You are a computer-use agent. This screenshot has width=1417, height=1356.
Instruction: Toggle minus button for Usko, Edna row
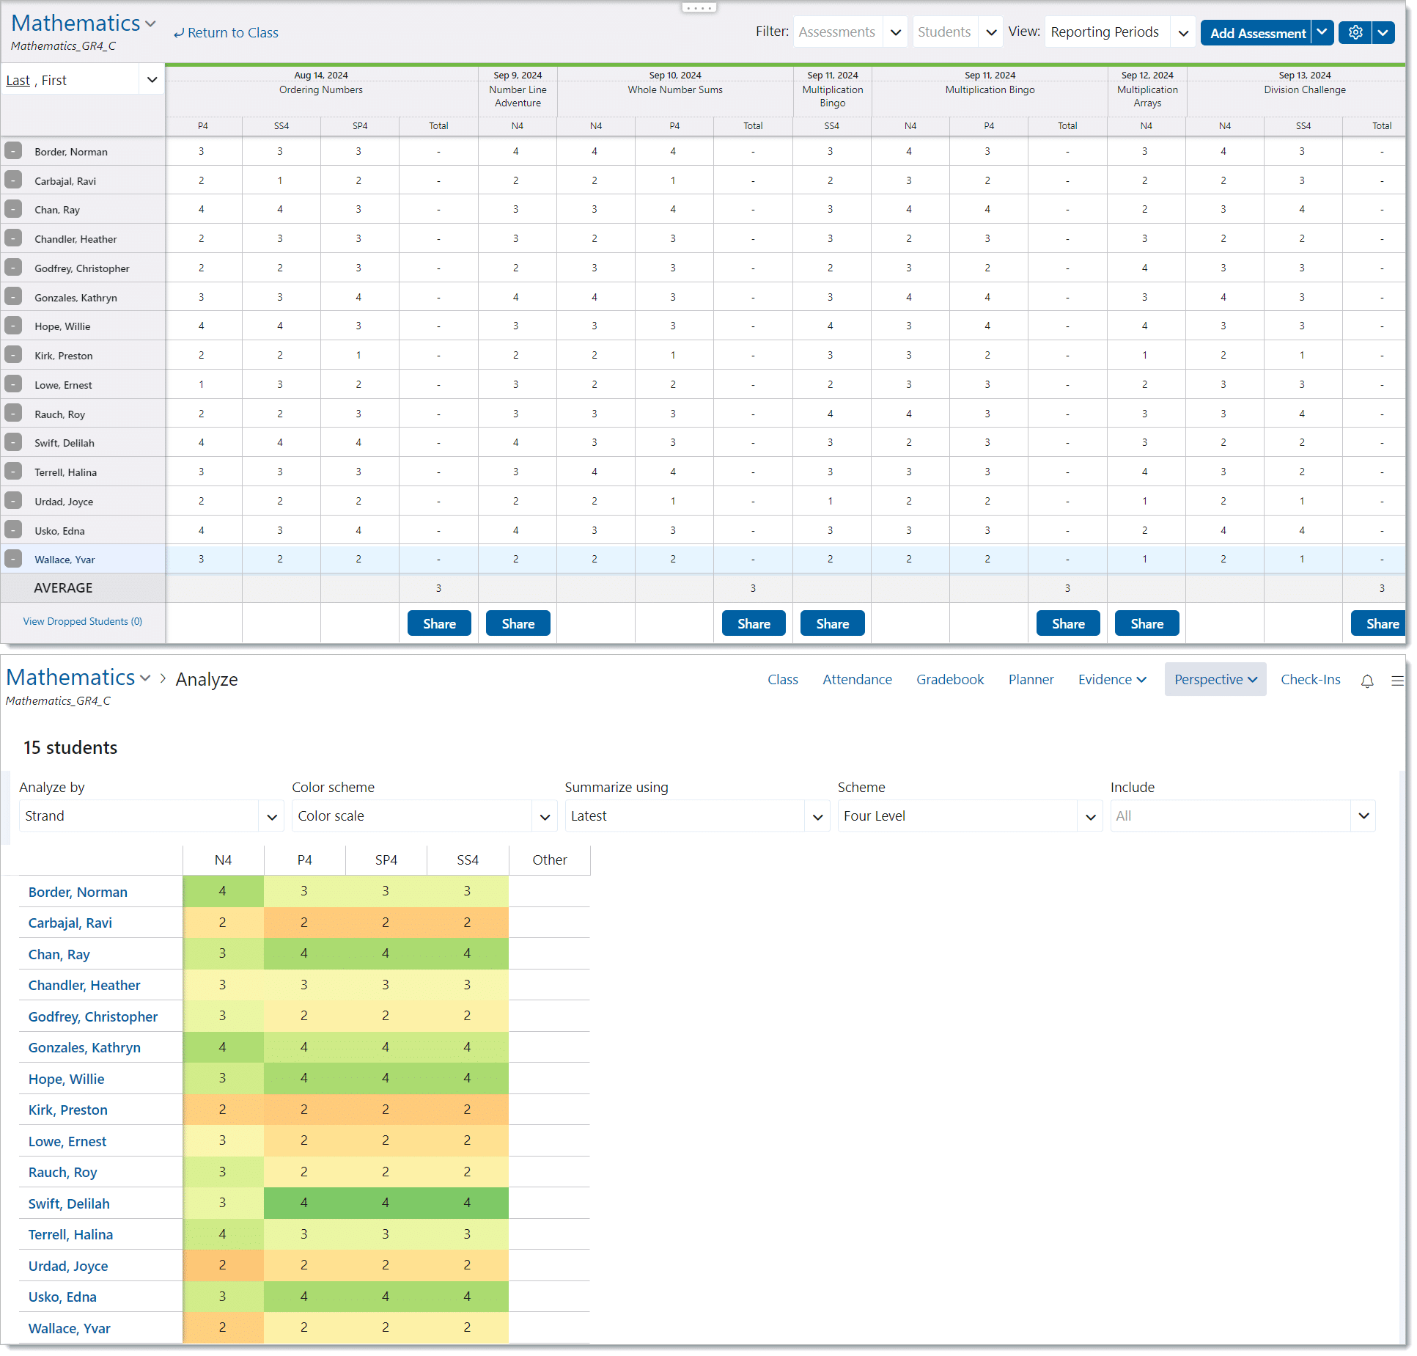13,529
